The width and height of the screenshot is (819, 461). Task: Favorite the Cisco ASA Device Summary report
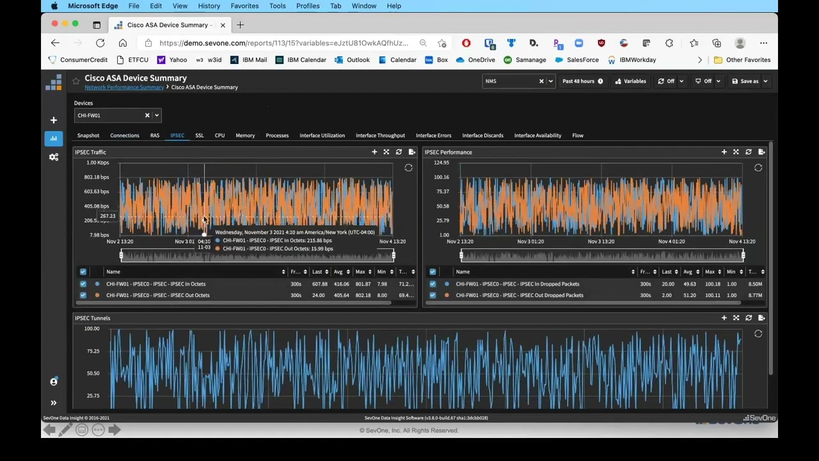(76, 81)
